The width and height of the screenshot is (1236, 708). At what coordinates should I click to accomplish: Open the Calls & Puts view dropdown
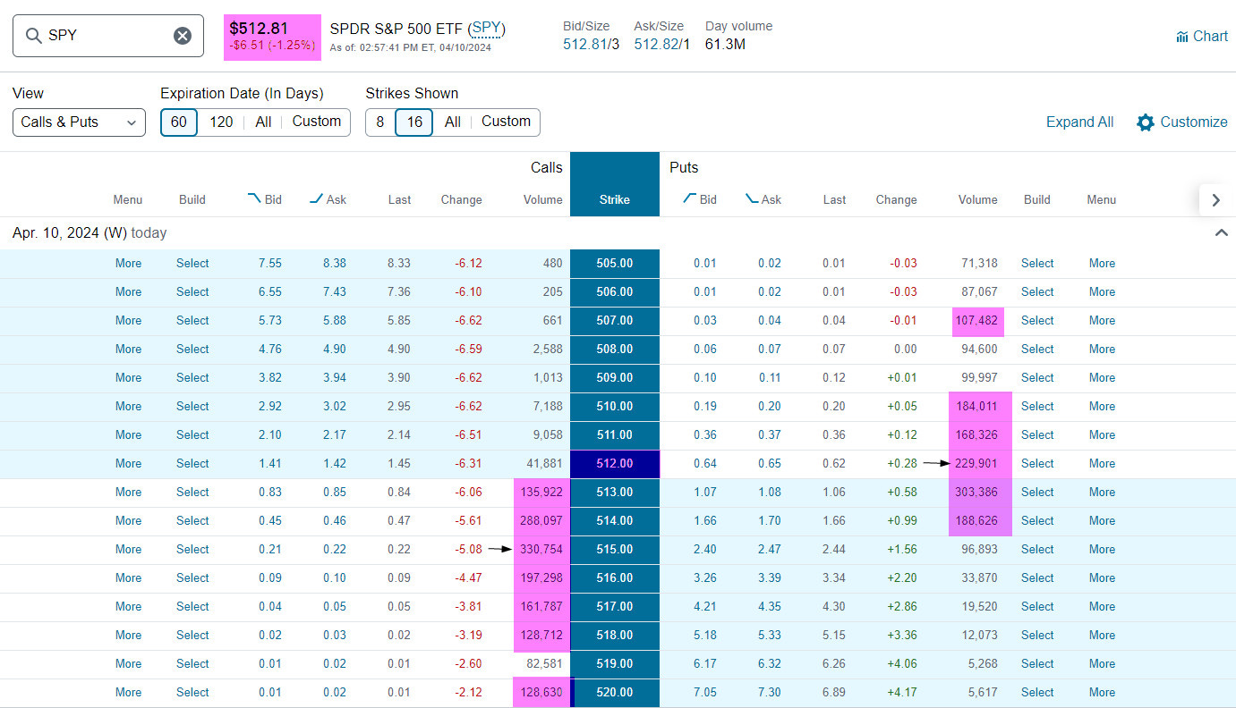pyautogui.click(x=79, y=122)
